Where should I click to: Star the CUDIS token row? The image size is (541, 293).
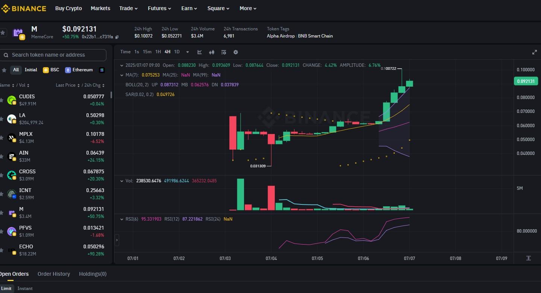[x=2, y=100]
